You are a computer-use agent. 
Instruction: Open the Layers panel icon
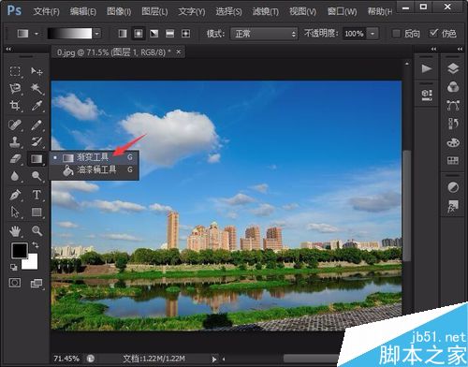point(453,68)
